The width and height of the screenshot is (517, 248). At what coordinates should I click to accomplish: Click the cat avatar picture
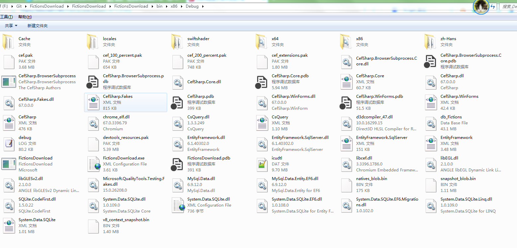click(x=481, y=7)
